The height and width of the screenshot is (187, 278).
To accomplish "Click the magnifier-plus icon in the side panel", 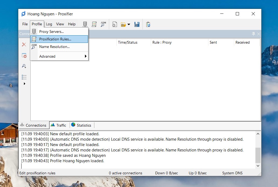I will 24,66.
